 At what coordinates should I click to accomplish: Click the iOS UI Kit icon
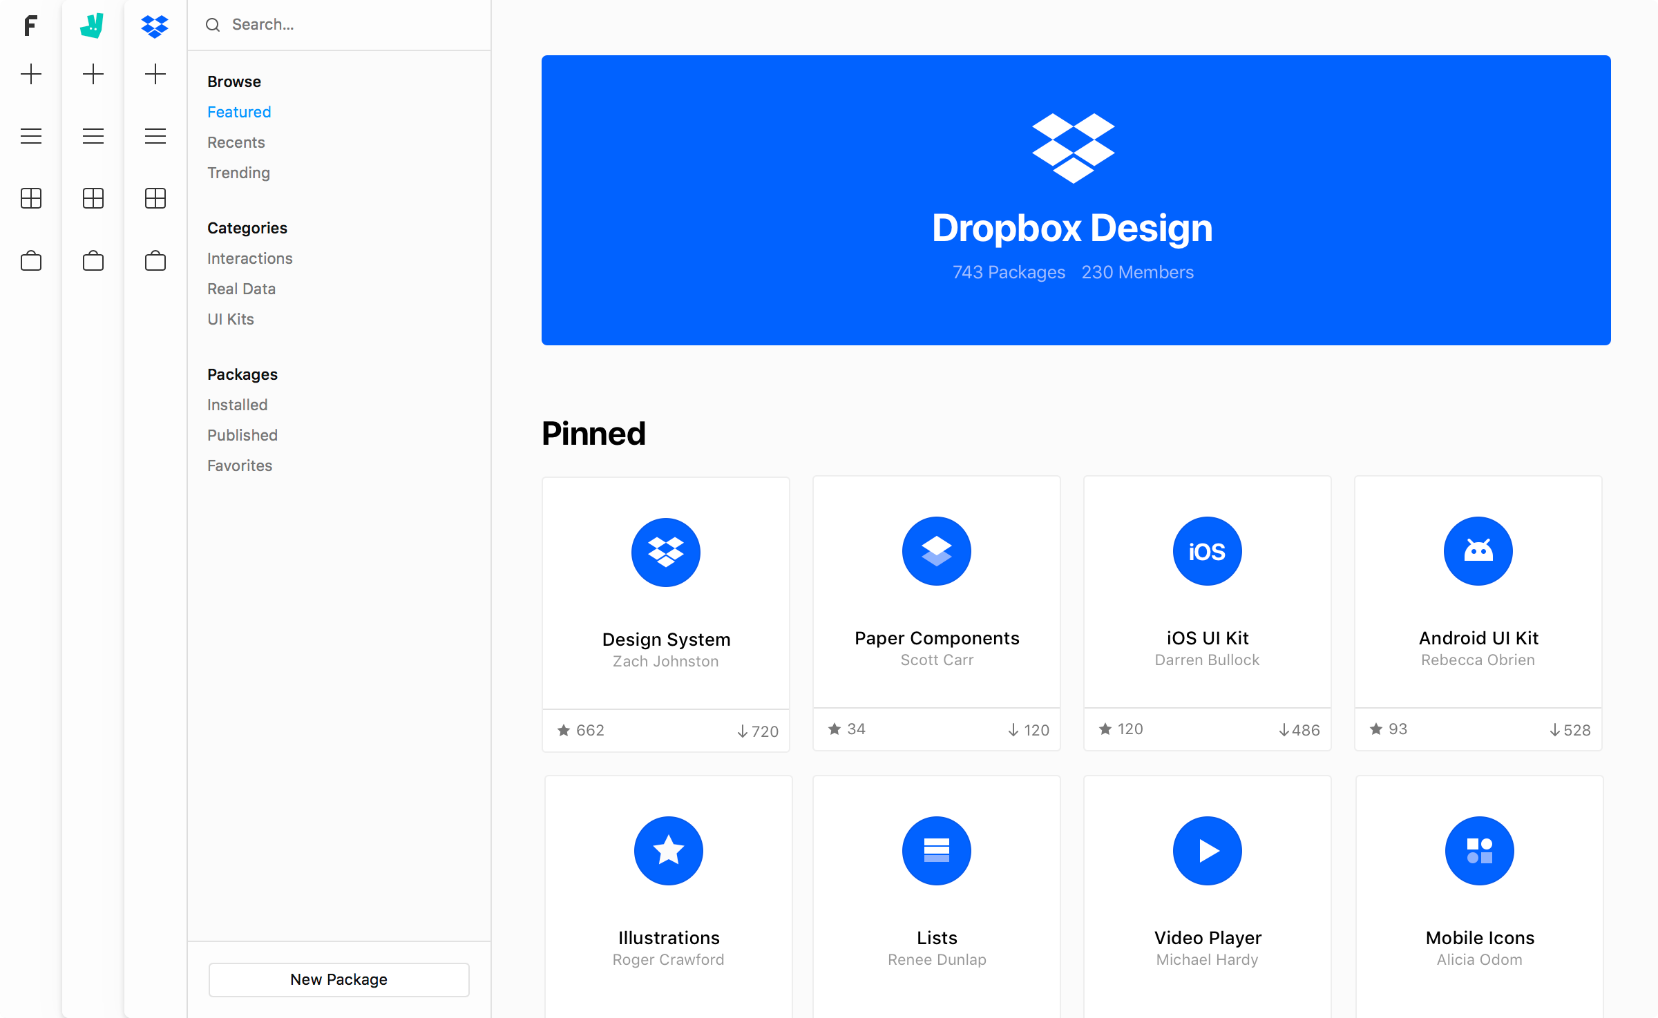click(1207, 550)
